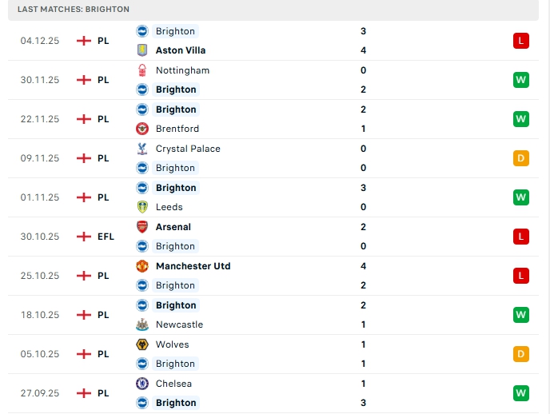Click the Chelsea club crest
This screenshot has width=550, height=414.
pos(142,384)
